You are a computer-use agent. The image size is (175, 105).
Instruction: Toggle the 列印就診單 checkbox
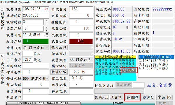pos(2,9)
